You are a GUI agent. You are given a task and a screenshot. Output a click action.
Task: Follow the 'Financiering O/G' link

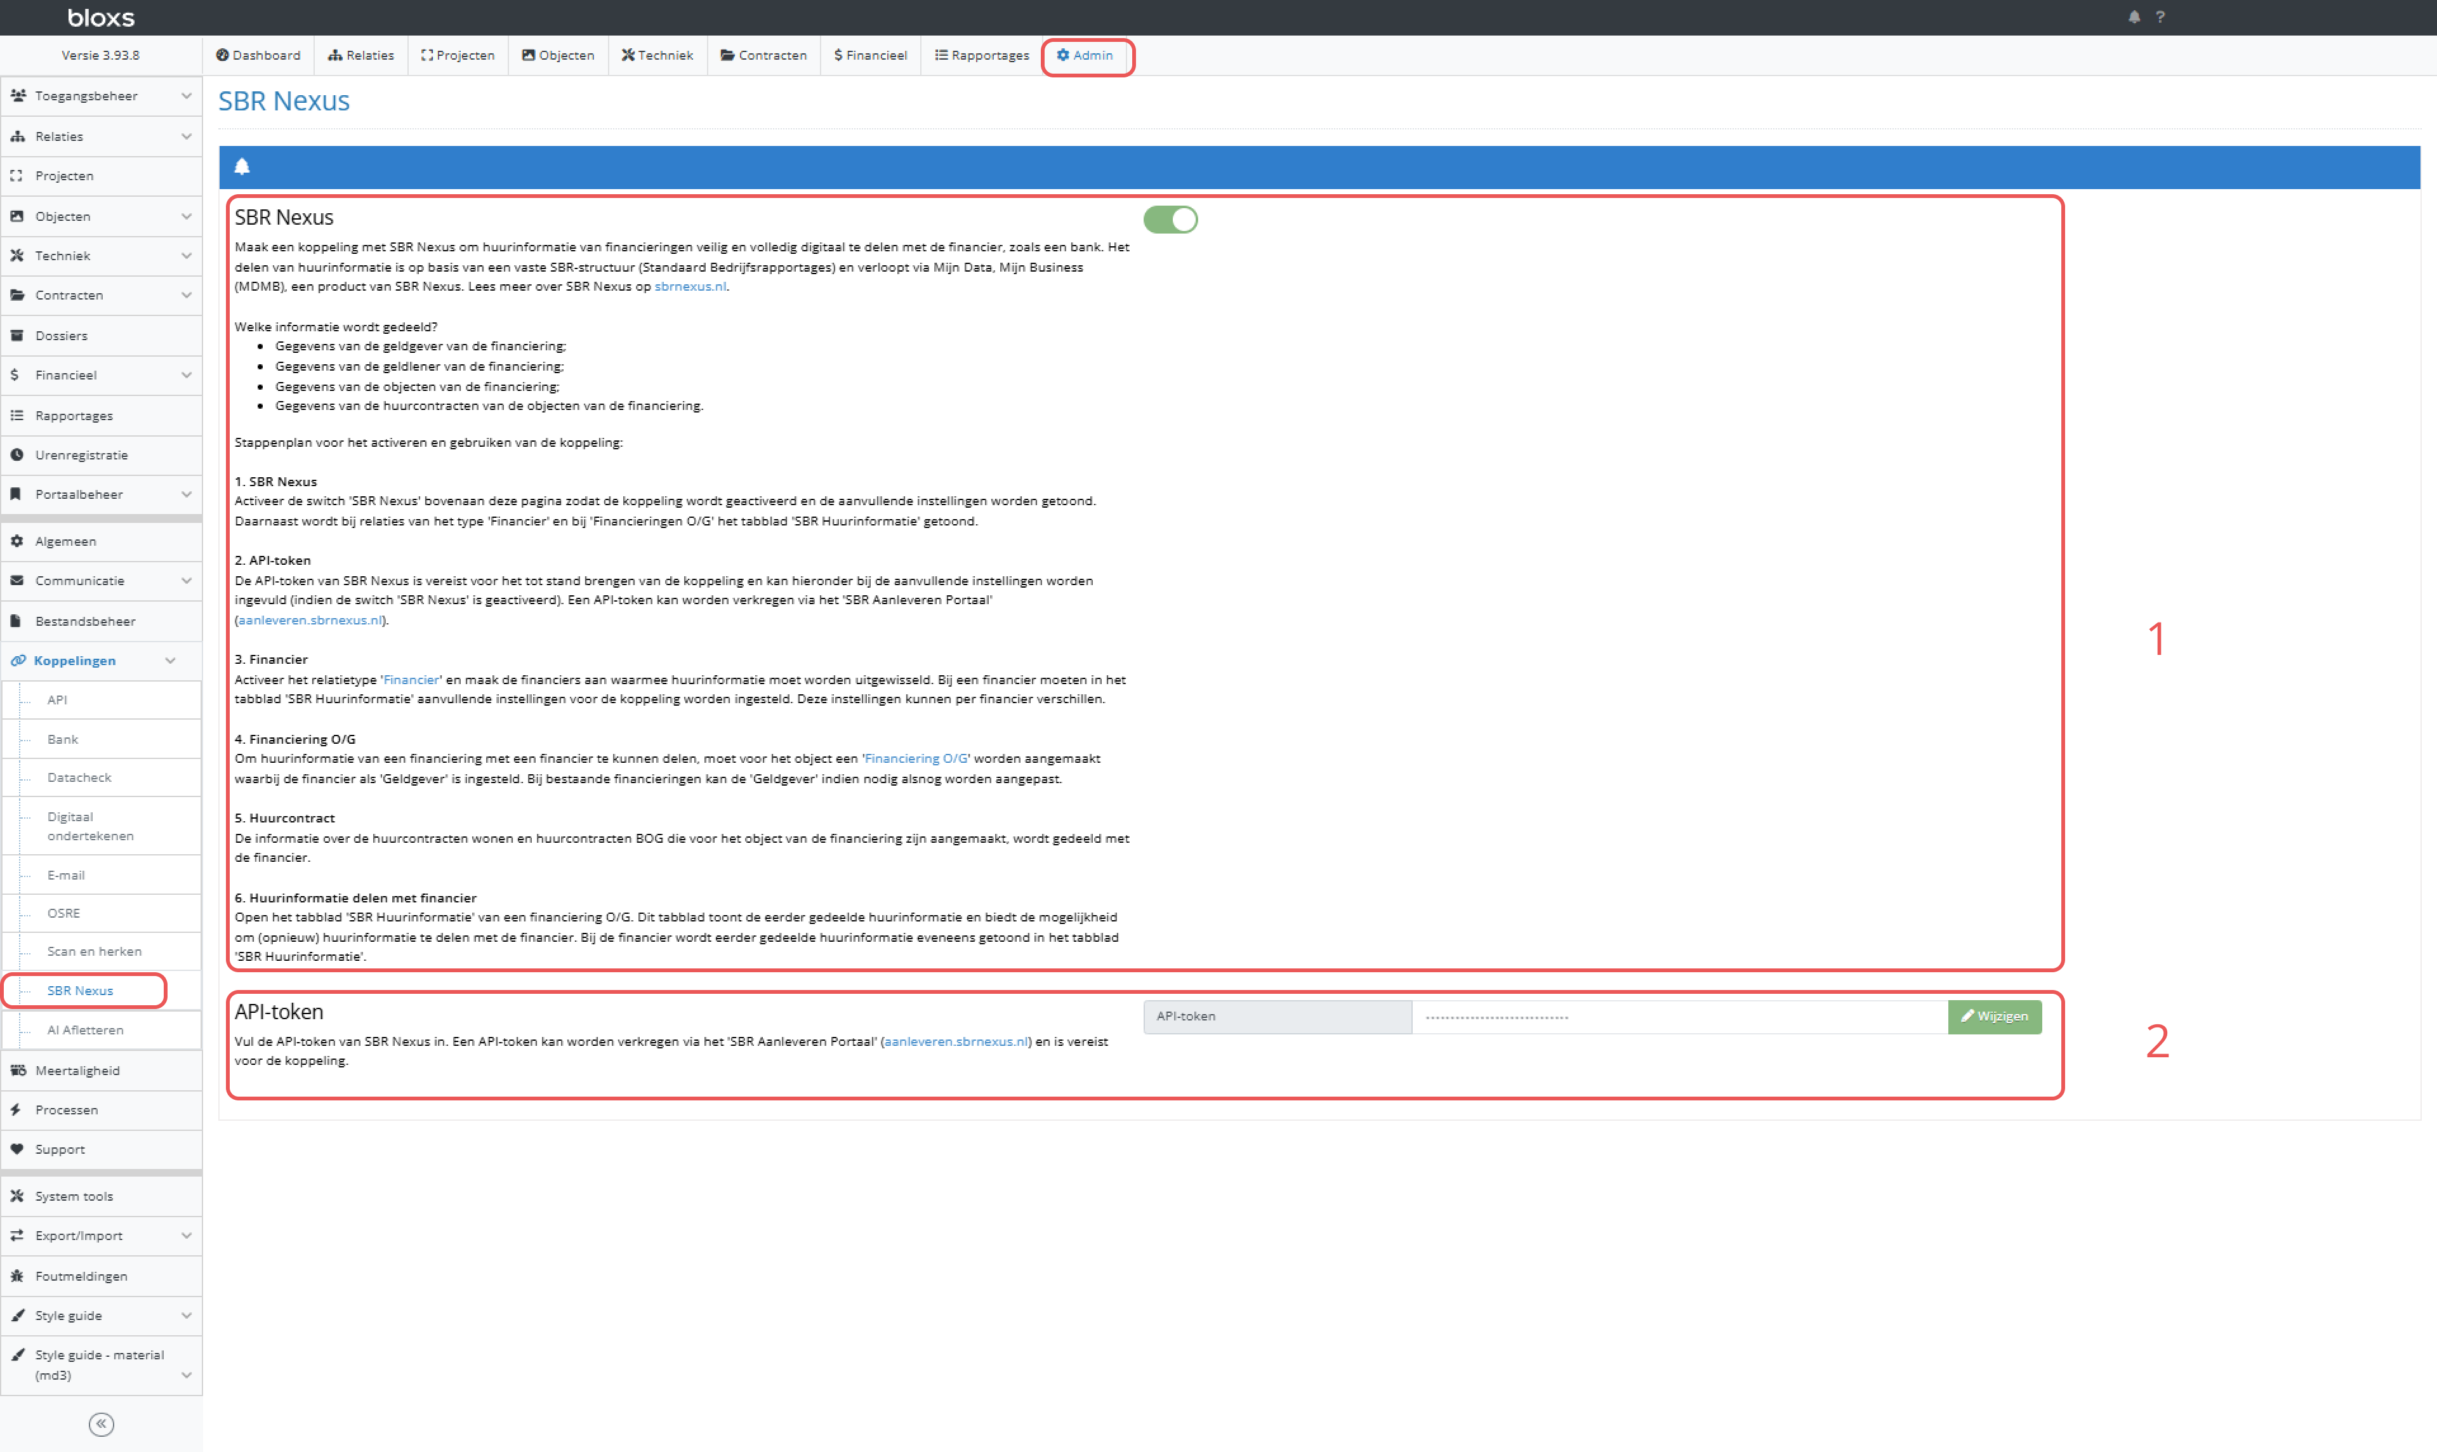915,759
